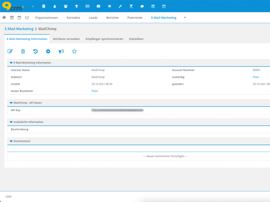Open the Empfänger synchronisieren tab
The width and height of the screenshot is (270, 202).
104,39
